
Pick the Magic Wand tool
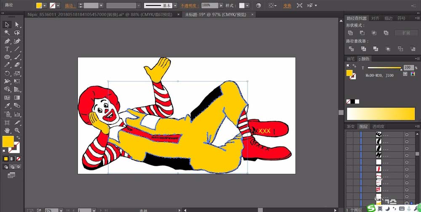(x=7, y=32)
